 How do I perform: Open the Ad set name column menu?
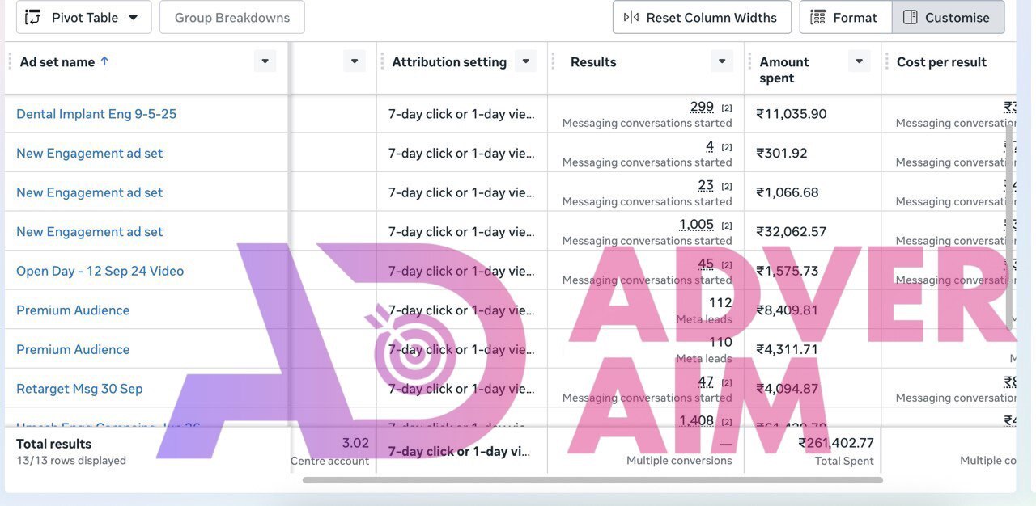click(x=265, y=61)
